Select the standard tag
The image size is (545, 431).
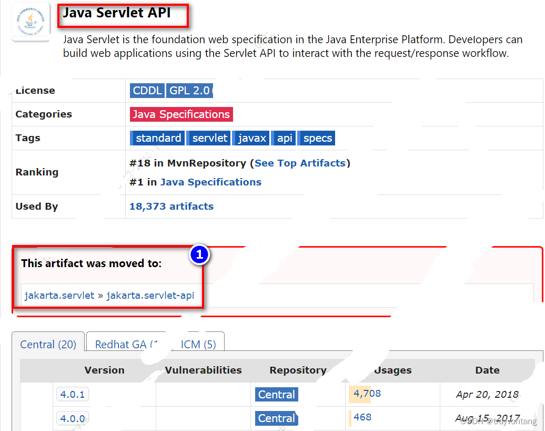pos(157,138)
